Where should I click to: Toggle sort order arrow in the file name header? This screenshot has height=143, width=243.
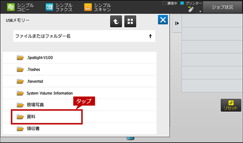pos(150,36)
